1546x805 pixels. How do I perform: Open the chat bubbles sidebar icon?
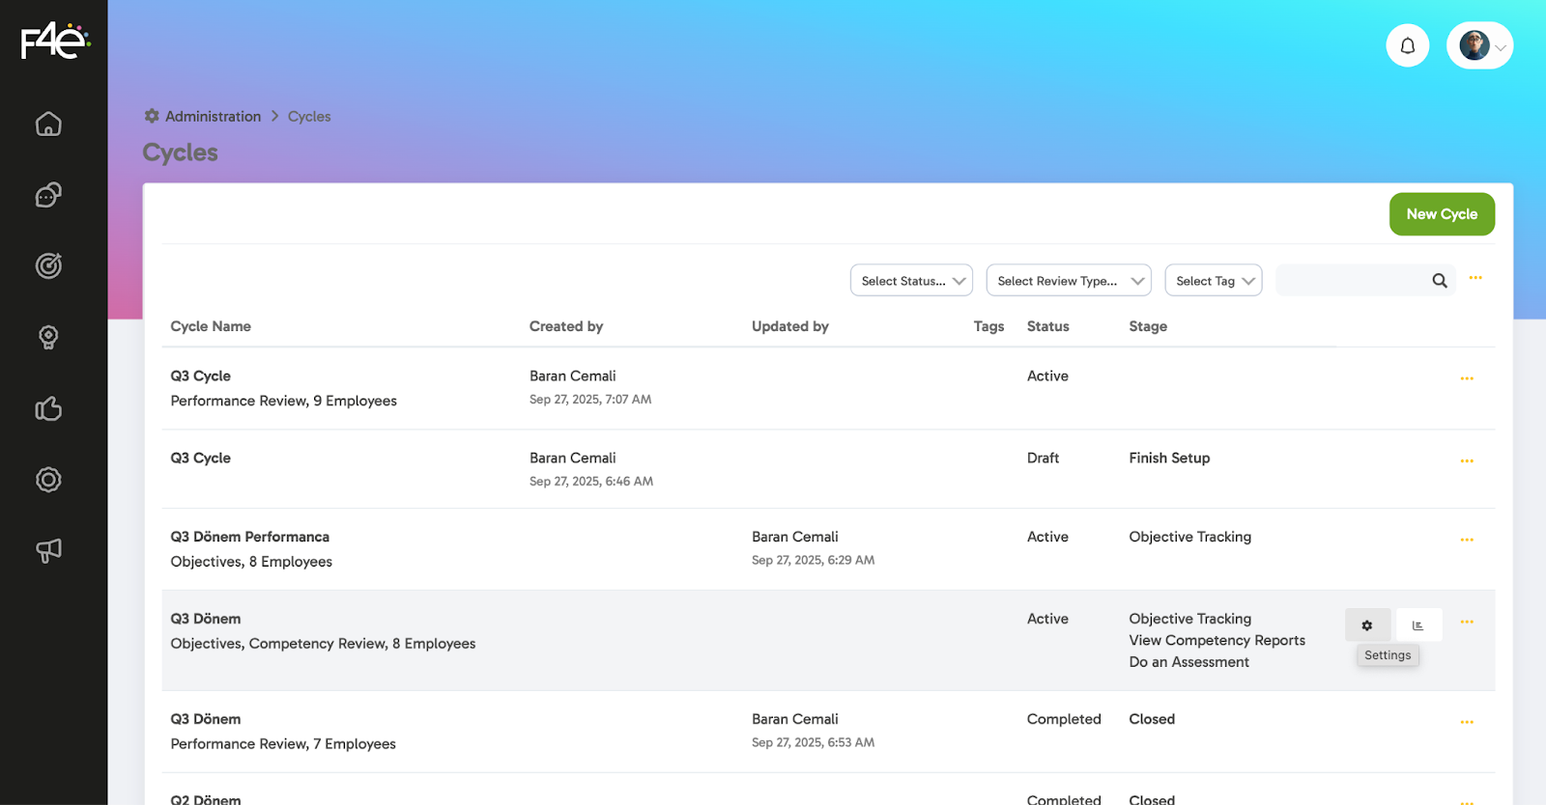48,195
